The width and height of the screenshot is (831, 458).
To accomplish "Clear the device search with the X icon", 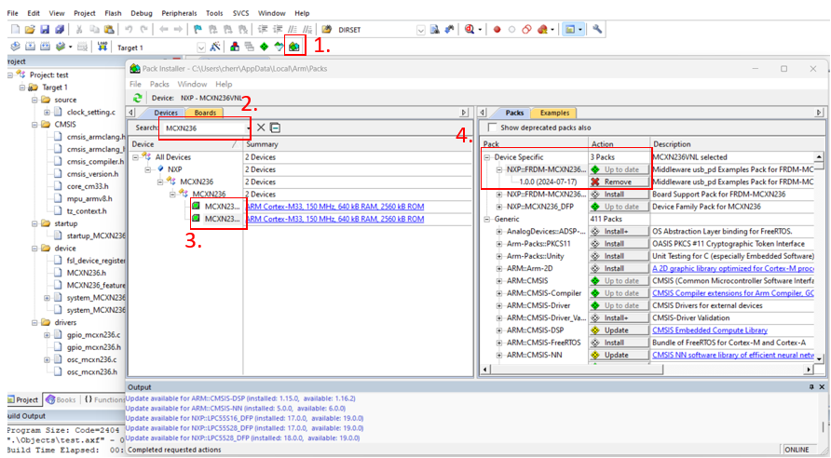I will (261, 128).
